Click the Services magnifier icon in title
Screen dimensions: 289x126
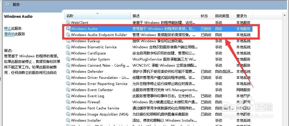point(8,5)
